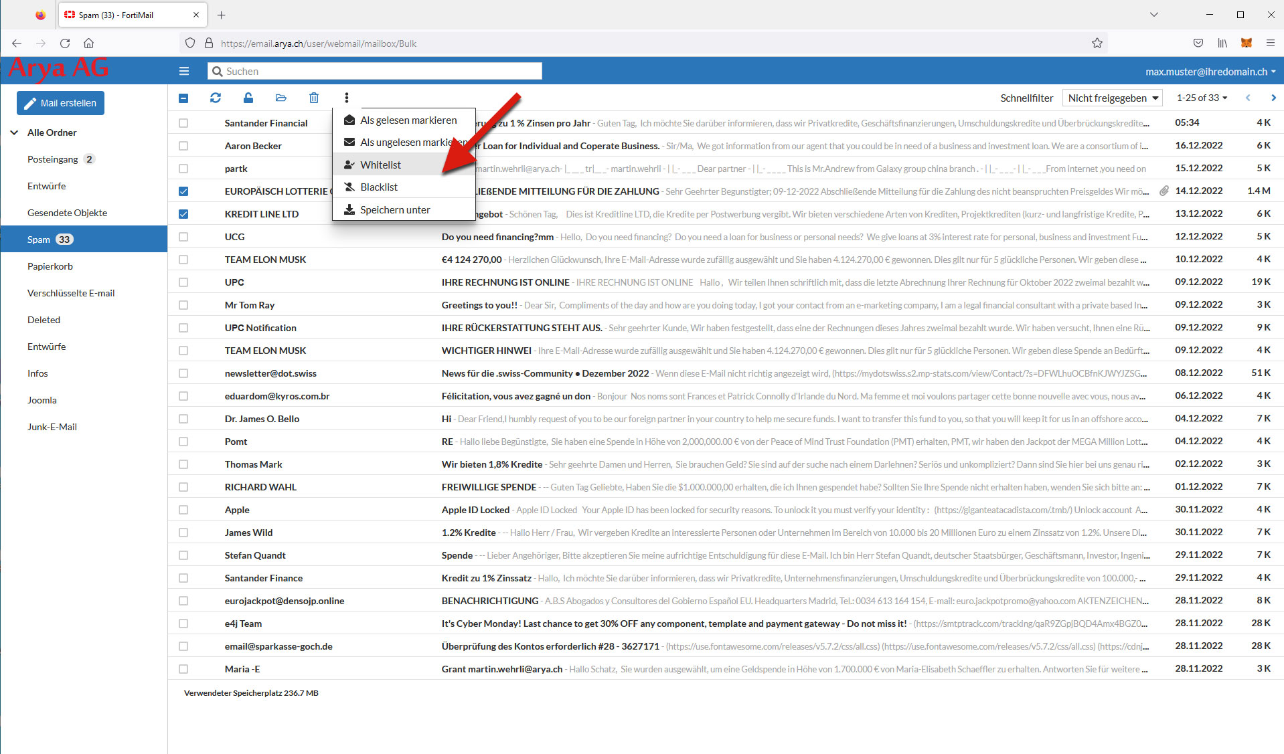Open the browser library icon

pyautogui.click(x=1222, y=43)
